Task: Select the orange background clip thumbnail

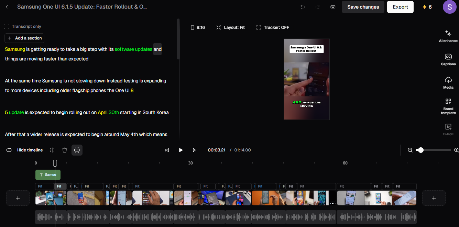Action: [269, 198]
